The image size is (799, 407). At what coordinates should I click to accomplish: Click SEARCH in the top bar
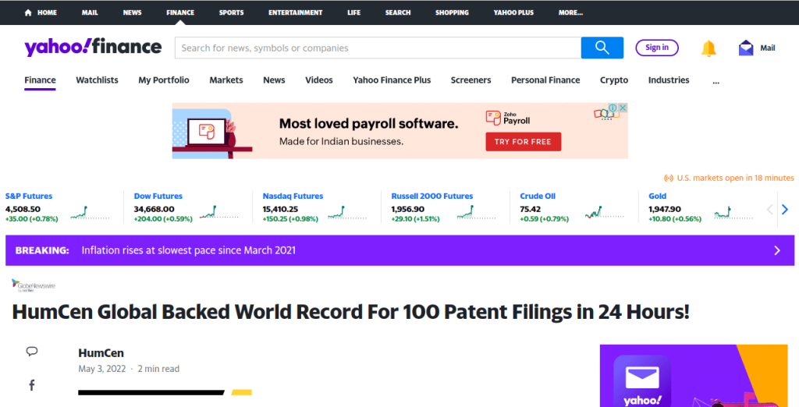coord(398,12)
